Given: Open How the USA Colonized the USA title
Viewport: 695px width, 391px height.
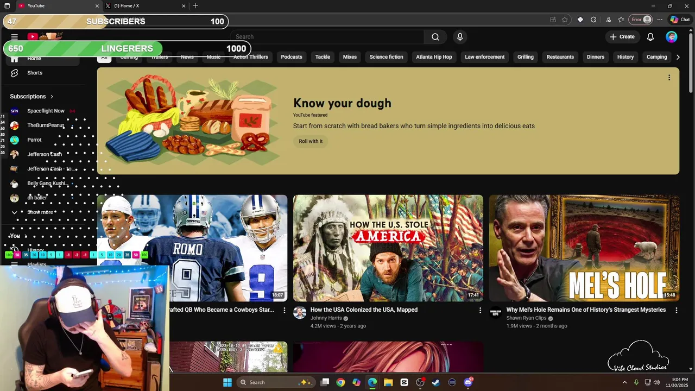Looking at the screenshot, I should (x=364, y=310).
